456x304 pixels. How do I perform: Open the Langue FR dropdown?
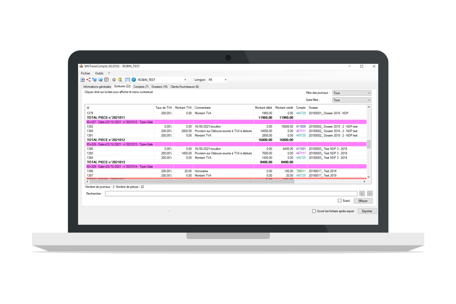click(225, 80)
